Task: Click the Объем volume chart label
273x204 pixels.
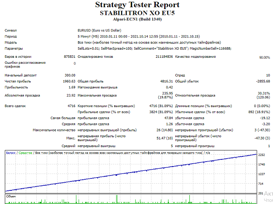Action: (11, 197)
